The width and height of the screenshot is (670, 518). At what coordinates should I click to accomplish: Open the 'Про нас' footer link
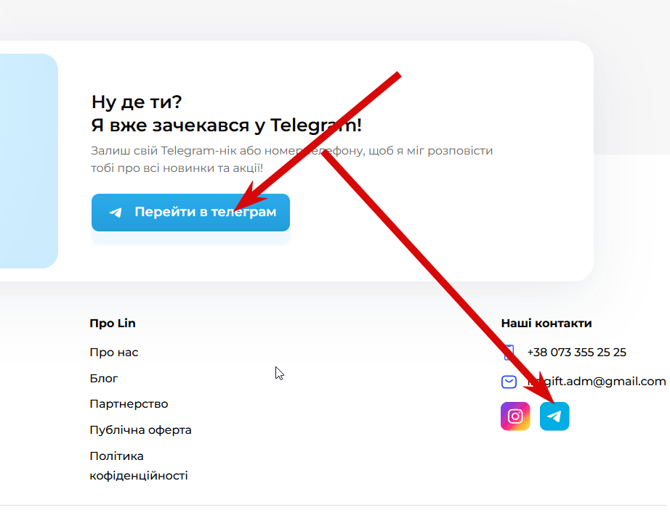tap(113, 353)
